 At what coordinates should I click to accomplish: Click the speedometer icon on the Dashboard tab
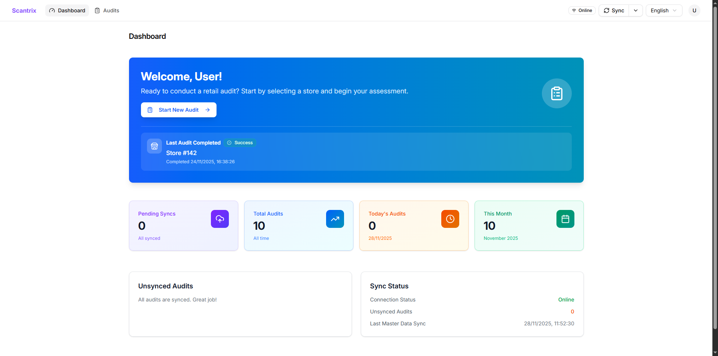pos(52,10)
